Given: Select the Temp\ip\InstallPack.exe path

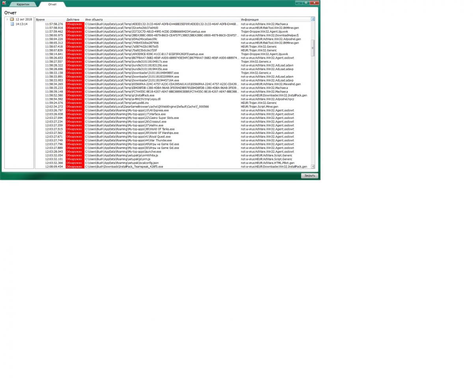Looking at the screenshot, I should 120,95.
